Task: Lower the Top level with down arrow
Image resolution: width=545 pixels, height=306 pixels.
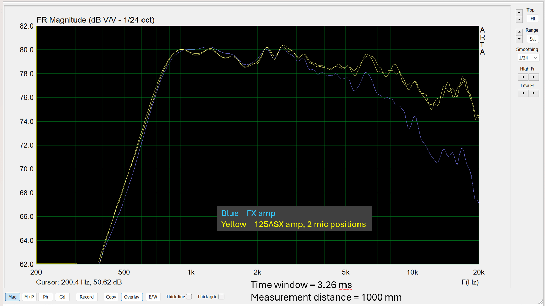Action: point(519,19)
